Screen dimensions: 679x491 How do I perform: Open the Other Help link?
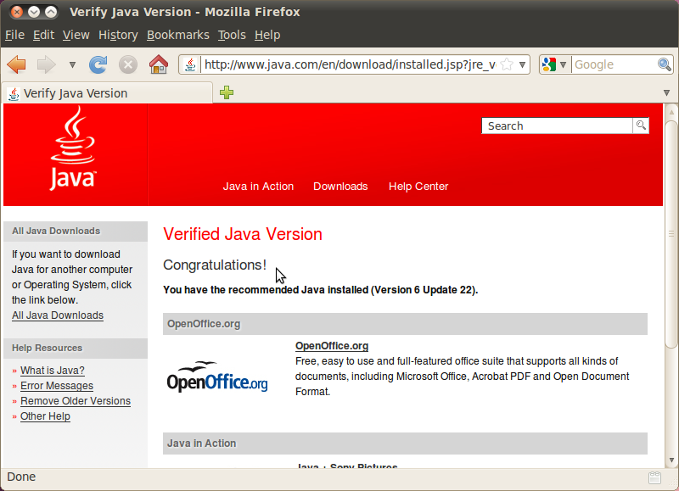click(x=45, y=416)
